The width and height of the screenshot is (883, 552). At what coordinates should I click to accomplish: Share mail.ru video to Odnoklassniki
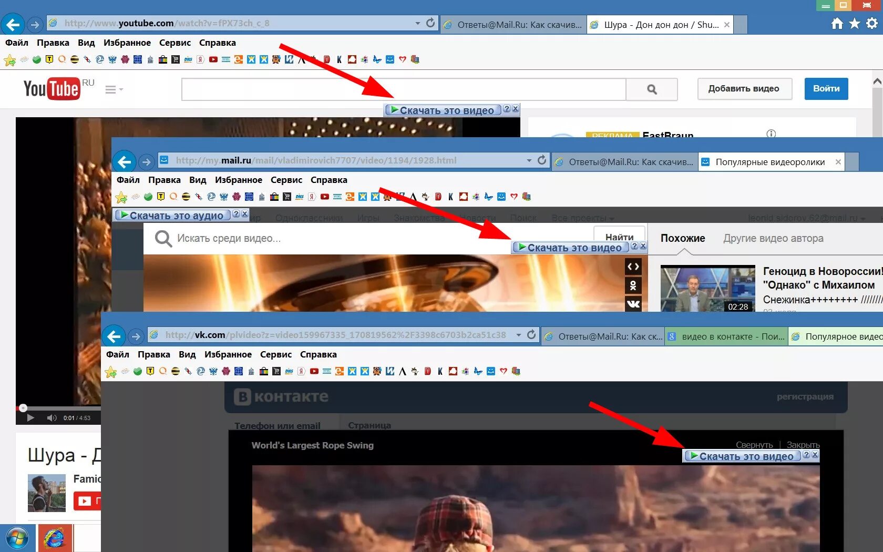[633, 285]
